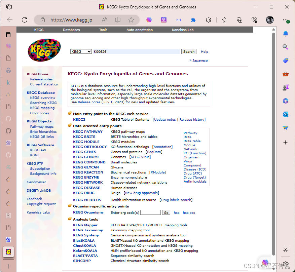The width and height of the screenshot is (295, 272).
Task: Open the Annotation bracket link
Action: tap(162, 147)
